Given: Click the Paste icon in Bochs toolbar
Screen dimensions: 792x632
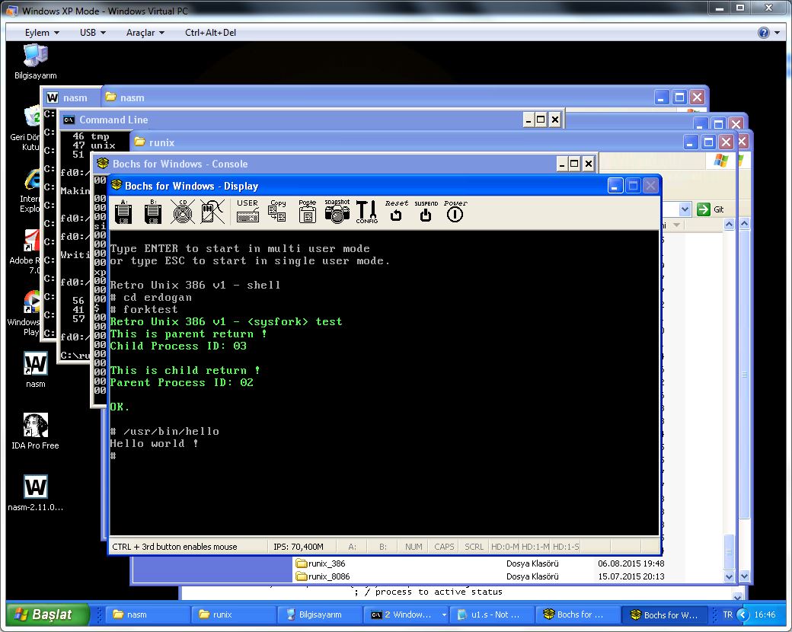Looking at the screenshot, I should 307,211.
